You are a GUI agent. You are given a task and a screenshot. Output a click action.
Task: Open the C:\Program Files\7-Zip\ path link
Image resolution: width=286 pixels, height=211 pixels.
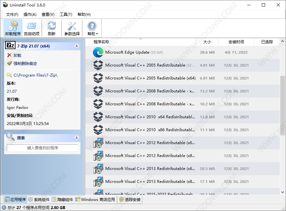[x=36, y=75]
